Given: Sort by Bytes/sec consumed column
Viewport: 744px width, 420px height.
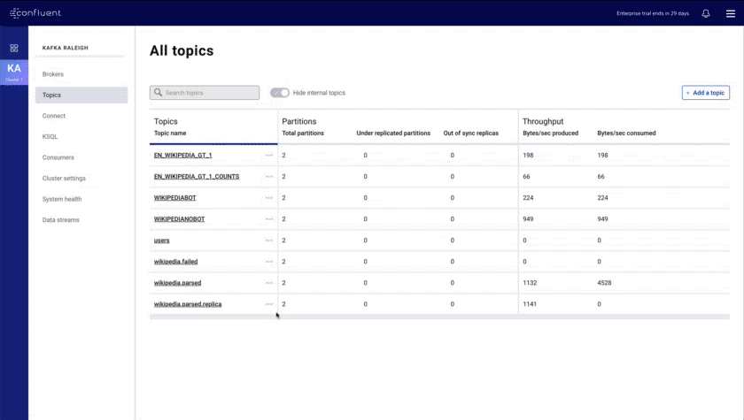Looking at the screenshot, I should pyautogui.click(x=626, y=133).
